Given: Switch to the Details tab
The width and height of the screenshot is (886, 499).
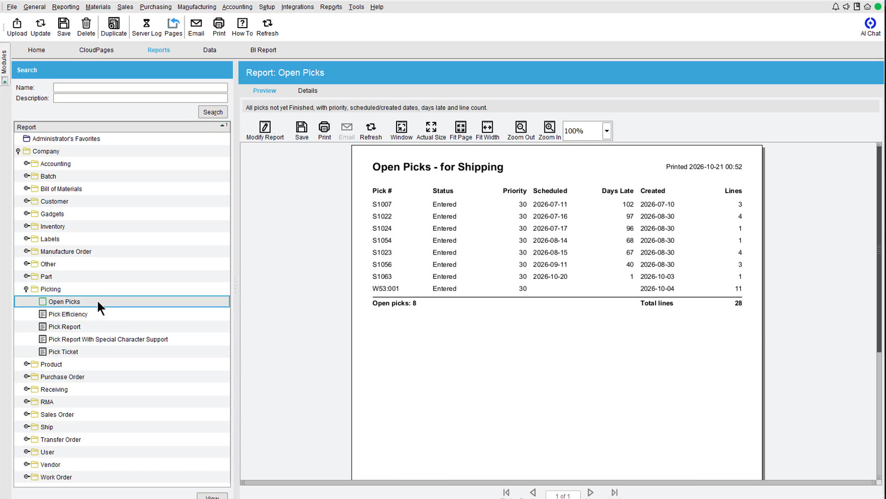Looking at the screenshot, I should tap(307, 91).
